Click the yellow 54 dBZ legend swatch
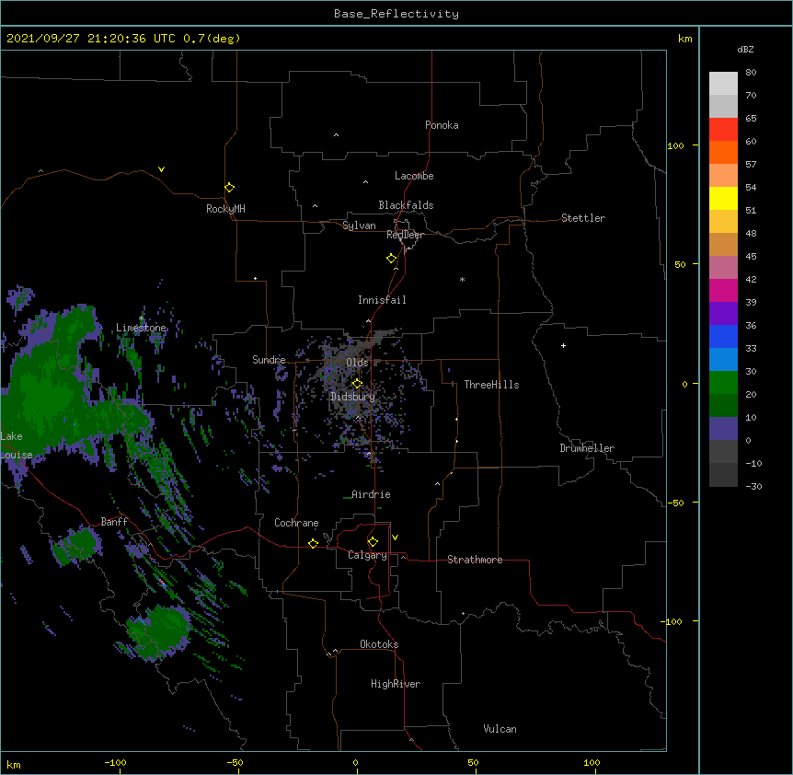Image resolution: width=793 pixels, height=775 pixels. 723,198
